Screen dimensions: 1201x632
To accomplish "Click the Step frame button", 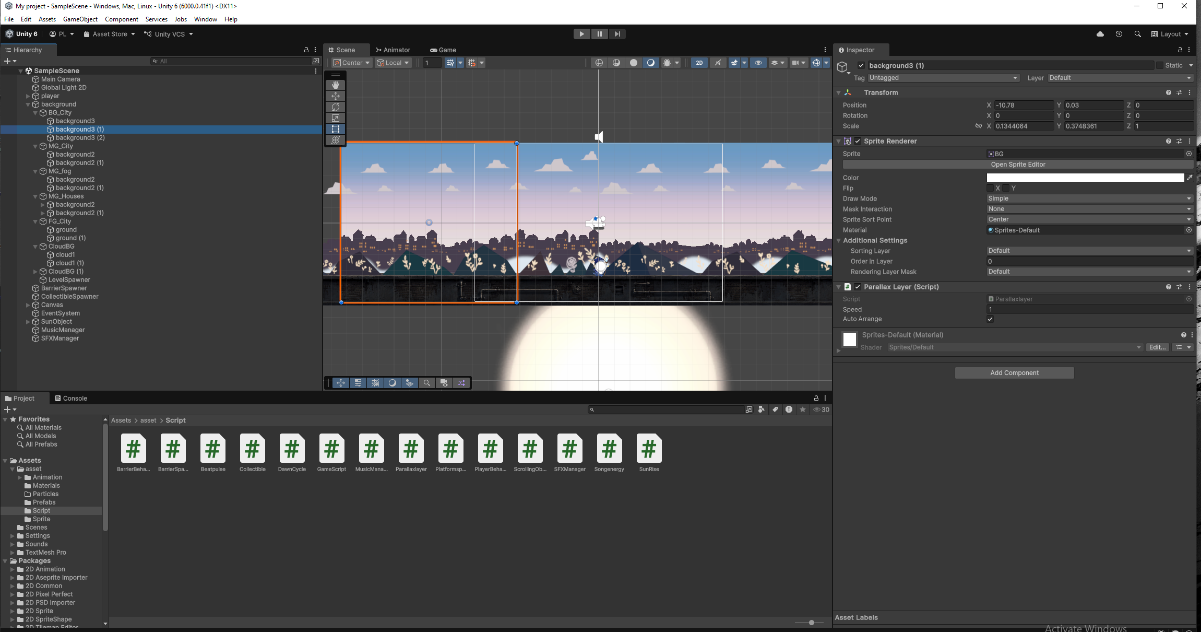I will (x=617, y=34).
